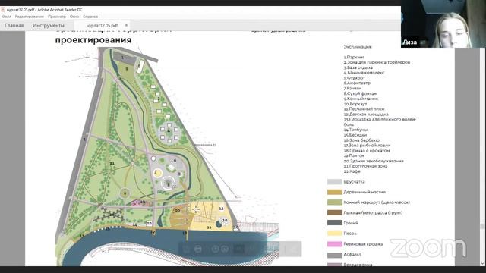Click the Конный маршрут green legend swatch
486x273 pixels.
coord(335,202)
